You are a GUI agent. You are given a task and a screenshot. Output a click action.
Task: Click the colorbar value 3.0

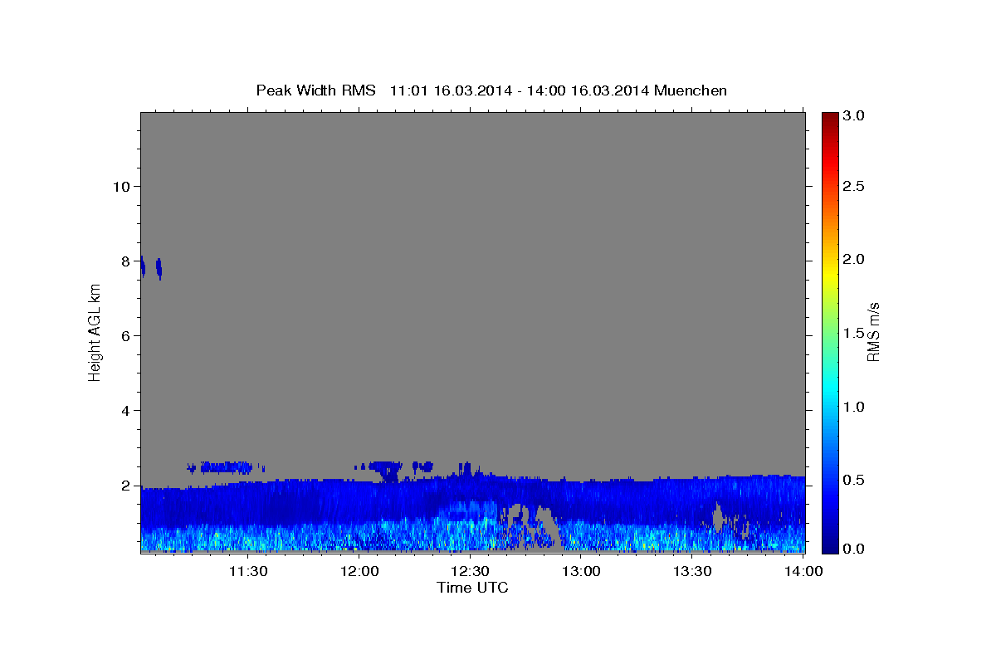coord(854,116)
